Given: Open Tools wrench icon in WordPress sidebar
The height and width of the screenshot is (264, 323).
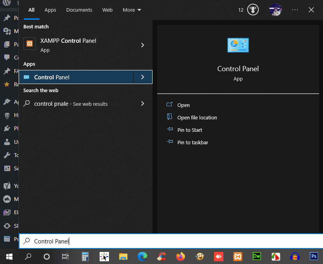Looking at the screenshot, I should click(7, 155).
